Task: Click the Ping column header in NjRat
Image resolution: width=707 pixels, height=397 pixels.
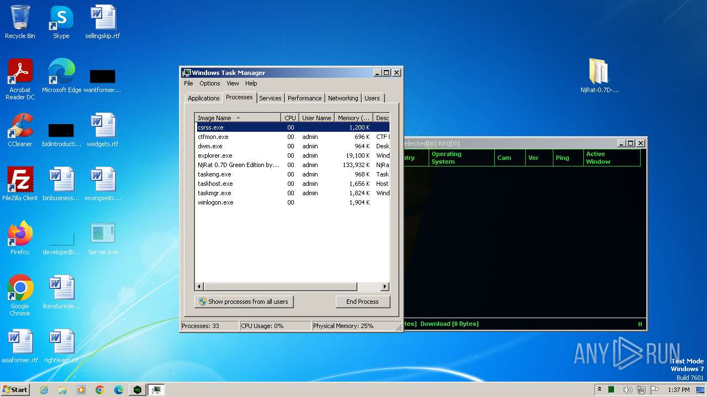Action: click(x=568, y=158)
